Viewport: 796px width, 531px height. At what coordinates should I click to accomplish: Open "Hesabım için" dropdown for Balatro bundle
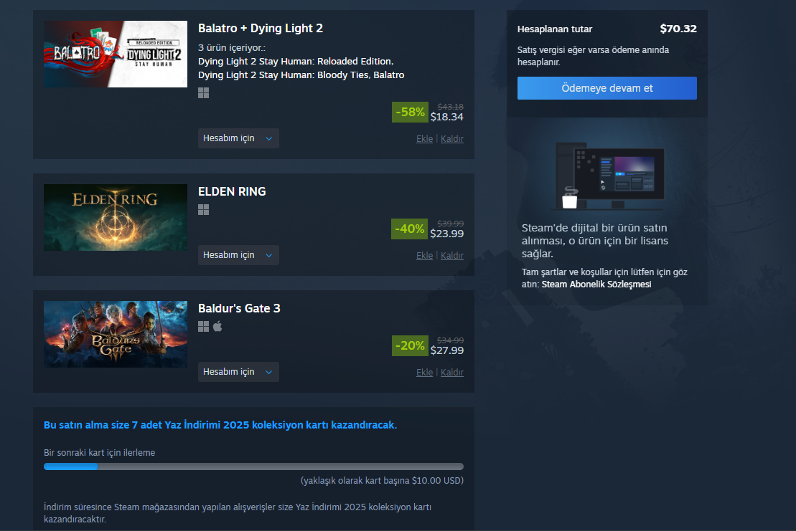pos(238,138)
